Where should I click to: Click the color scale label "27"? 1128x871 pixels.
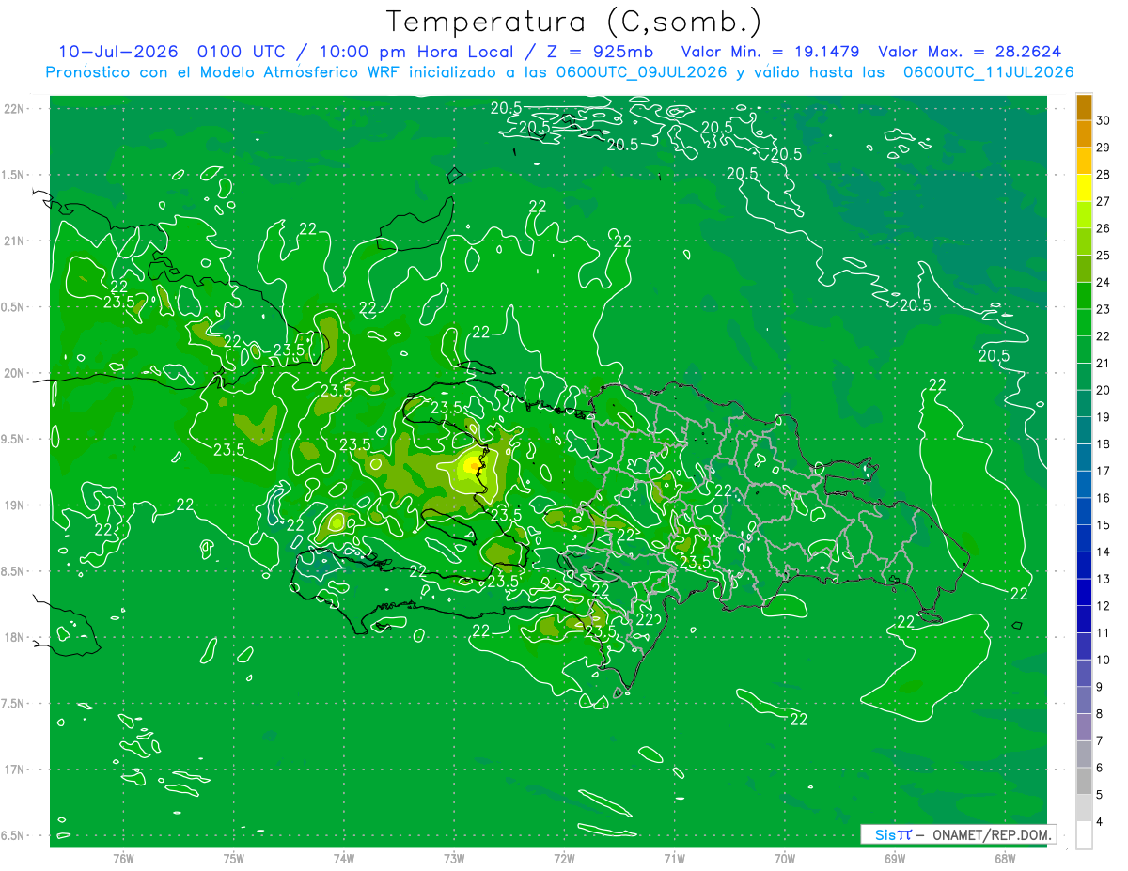(1104, 201)
